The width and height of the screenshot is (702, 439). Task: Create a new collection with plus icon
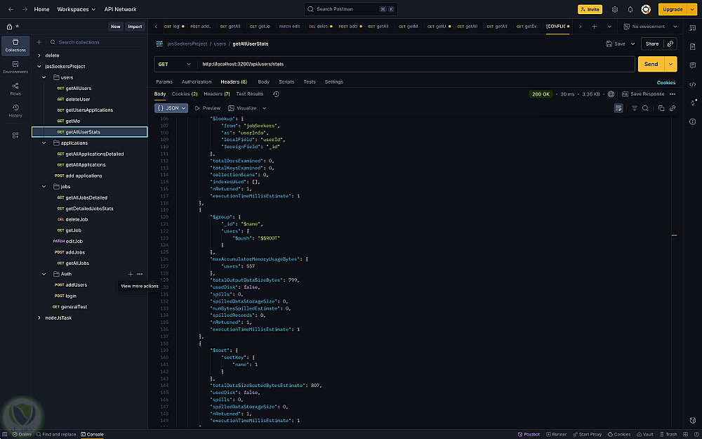(39, 42)
